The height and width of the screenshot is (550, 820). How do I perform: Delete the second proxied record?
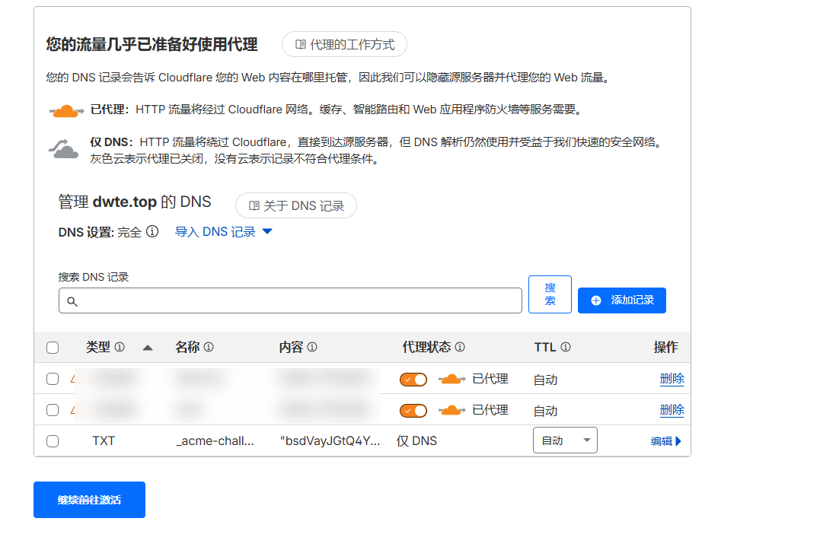pos(672,410)
